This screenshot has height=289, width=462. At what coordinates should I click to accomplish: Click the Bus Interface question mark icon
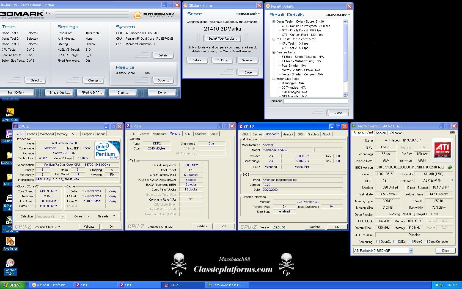coord(452,181)
